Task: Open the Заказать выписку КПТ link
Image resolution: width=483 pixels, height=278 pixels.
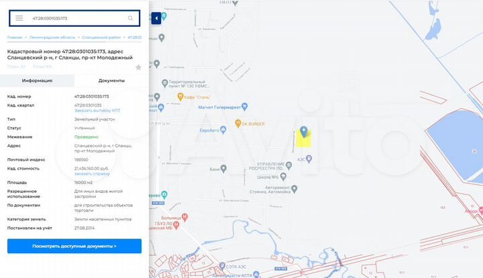Action: tap(97, 111)
